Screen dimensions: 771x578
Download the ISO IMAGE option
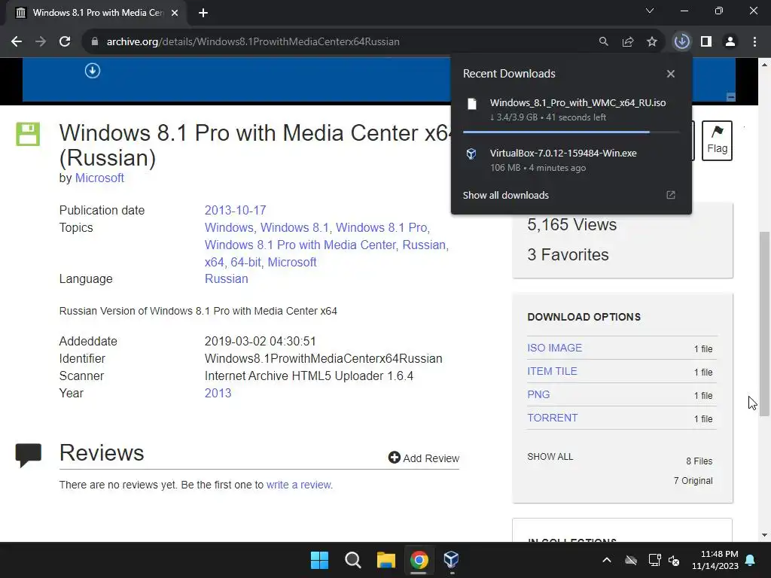pyautogui.click(x=555, y=348)
